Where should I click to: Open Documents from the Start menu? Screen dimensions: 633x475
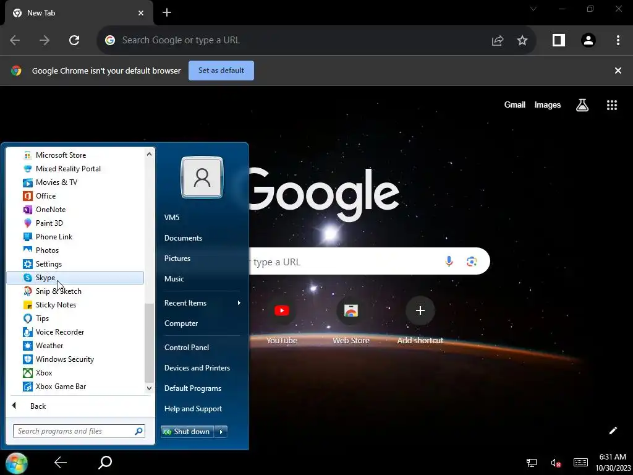click(183, 238)
